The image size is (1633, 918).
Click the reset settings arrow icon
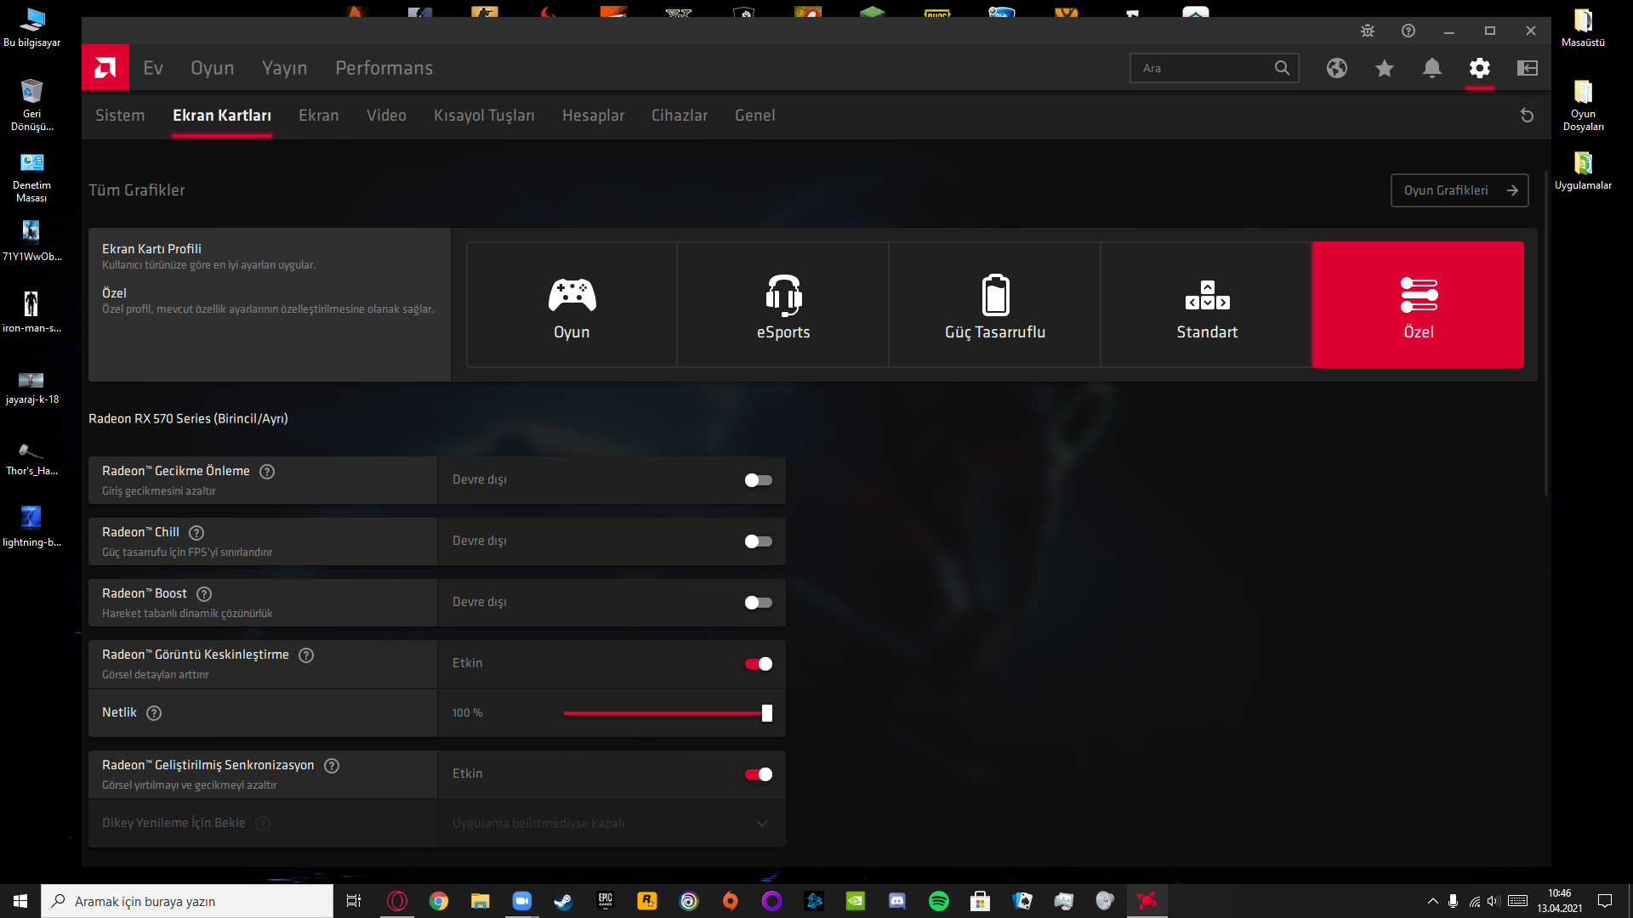coord(1528,116)
